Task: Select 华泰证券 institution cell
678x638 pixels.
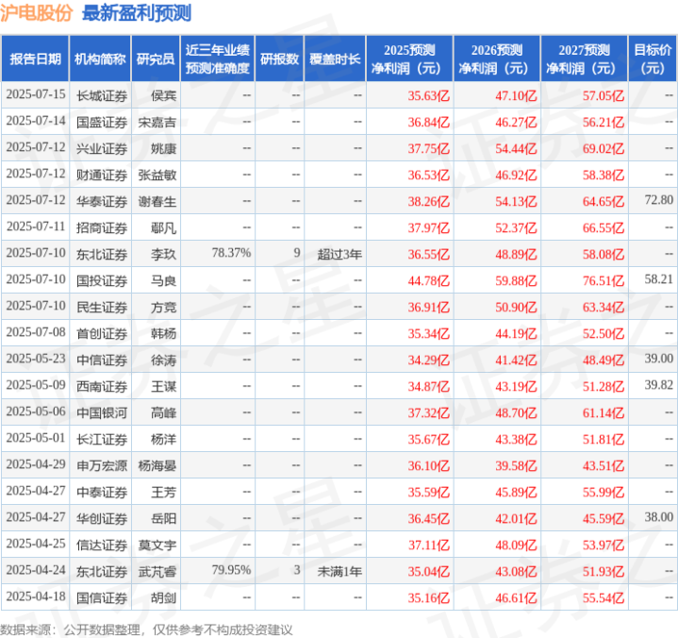Action: tap(102, 201)
